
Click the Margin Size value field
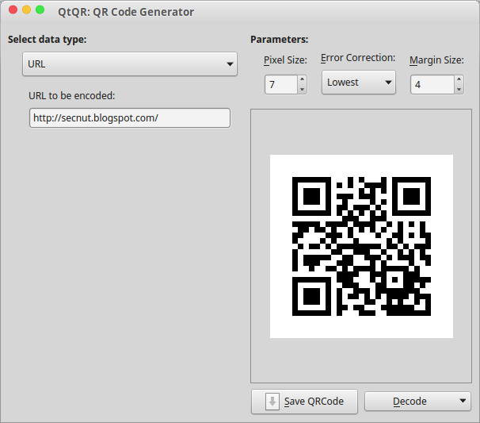click(x=432, y=84)
